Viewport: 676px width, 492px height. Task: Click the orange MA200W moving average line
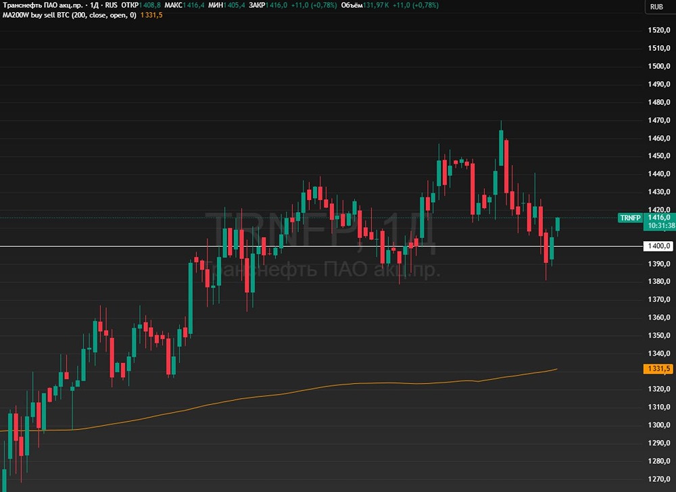301,391
